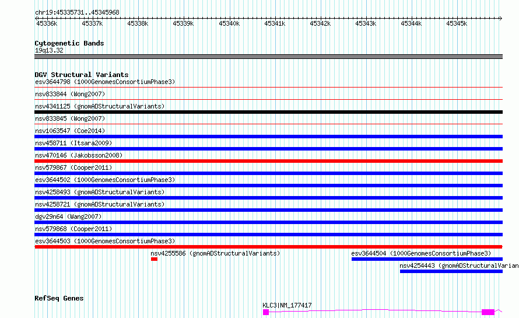
Task: Click the 45337k ruler tick label
Action: 92,23
